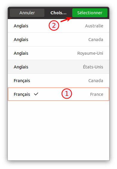Click the checkmark icon beside Français

36,94
